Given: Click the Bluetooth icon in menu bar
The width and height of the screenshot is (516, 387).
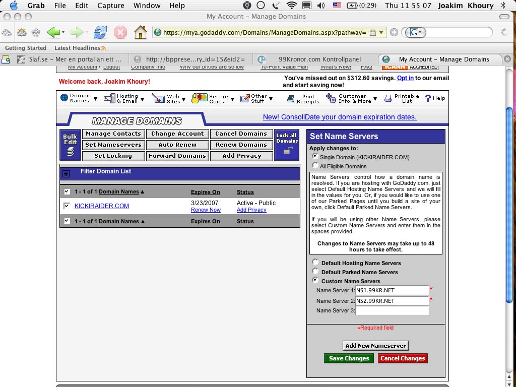Looking at the screenshot, I should (503, 5).
